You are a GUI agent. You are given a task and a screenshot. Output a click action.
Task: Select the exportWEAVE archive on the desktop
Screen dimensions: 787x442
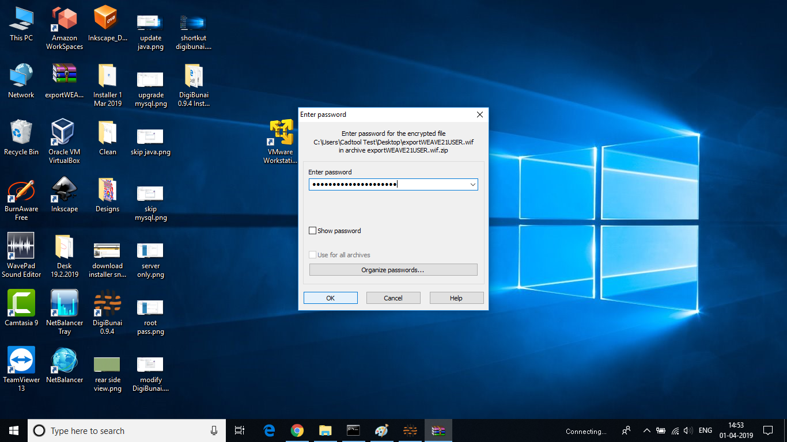tap(64, 76)
